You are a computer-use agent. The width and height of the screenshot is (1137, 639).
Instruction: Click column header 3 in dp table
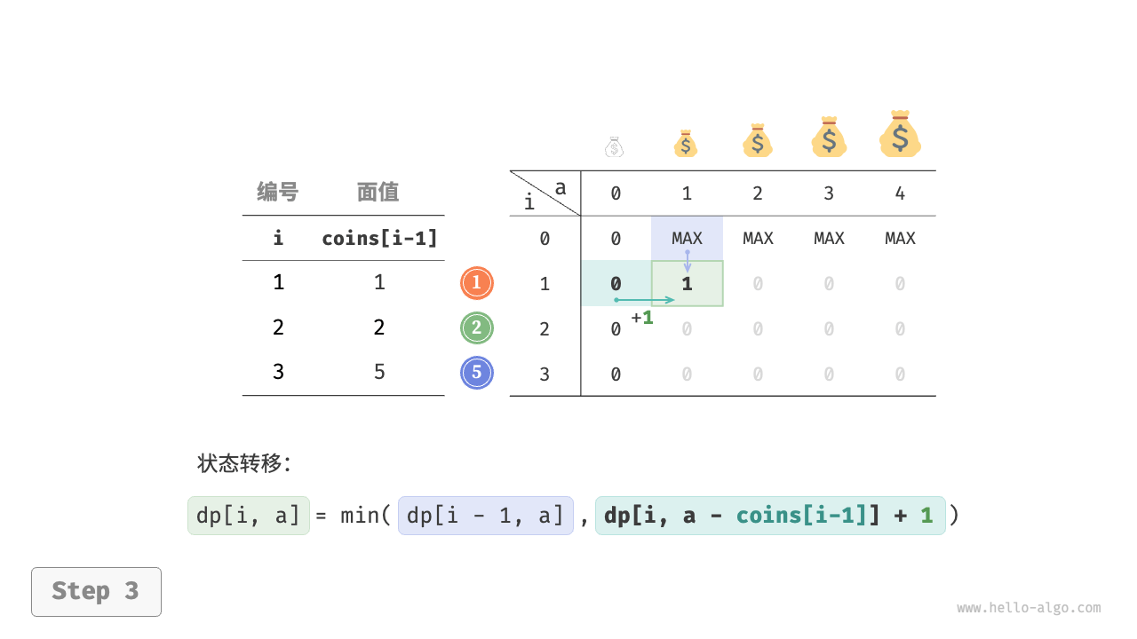[x=829, y=193]
